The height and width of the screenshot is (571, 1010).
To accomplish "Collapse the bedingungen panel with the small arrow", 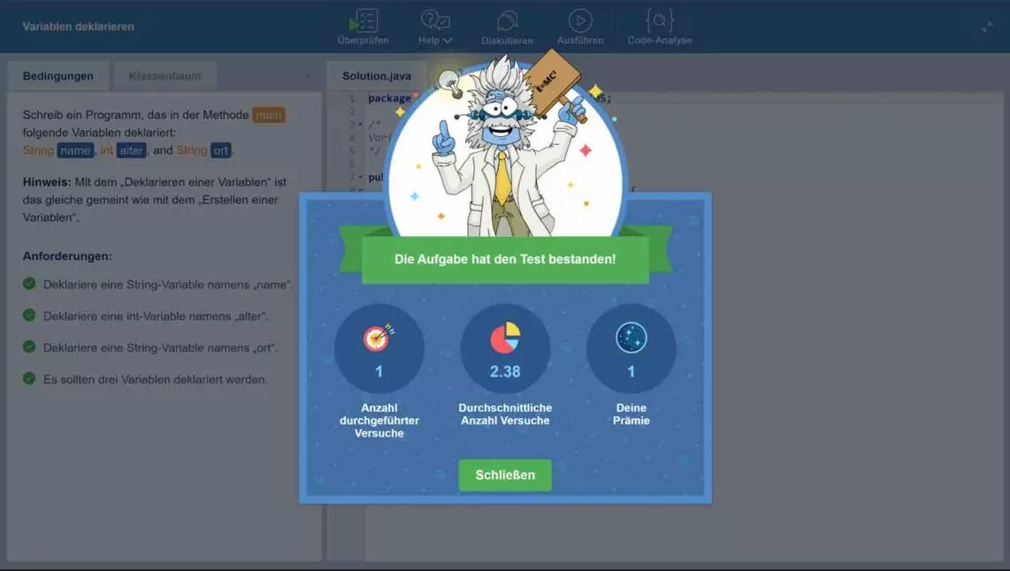I will click(309, 77).
